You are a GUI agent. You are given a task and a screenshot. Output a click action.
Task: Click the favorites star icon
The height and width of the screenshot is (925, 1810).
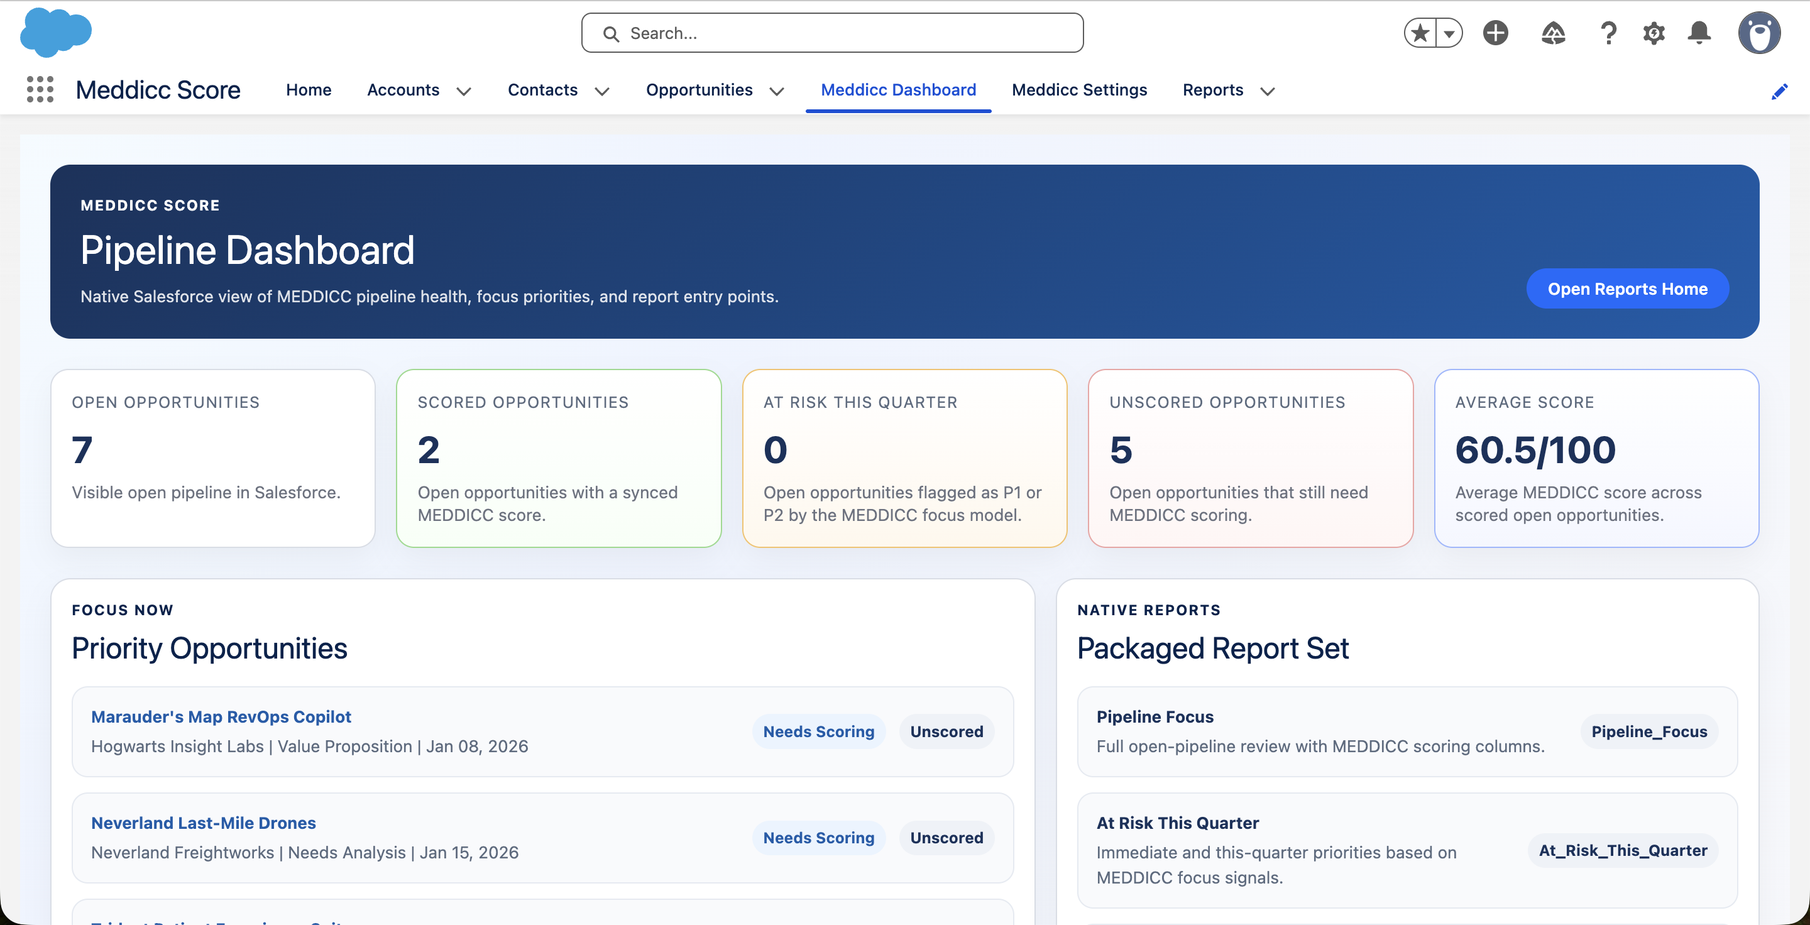tap(1420, 33)
